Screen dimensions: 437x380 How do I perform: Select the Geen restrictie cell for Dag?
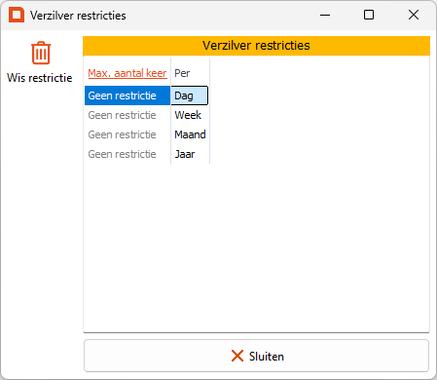pos(127,95)
